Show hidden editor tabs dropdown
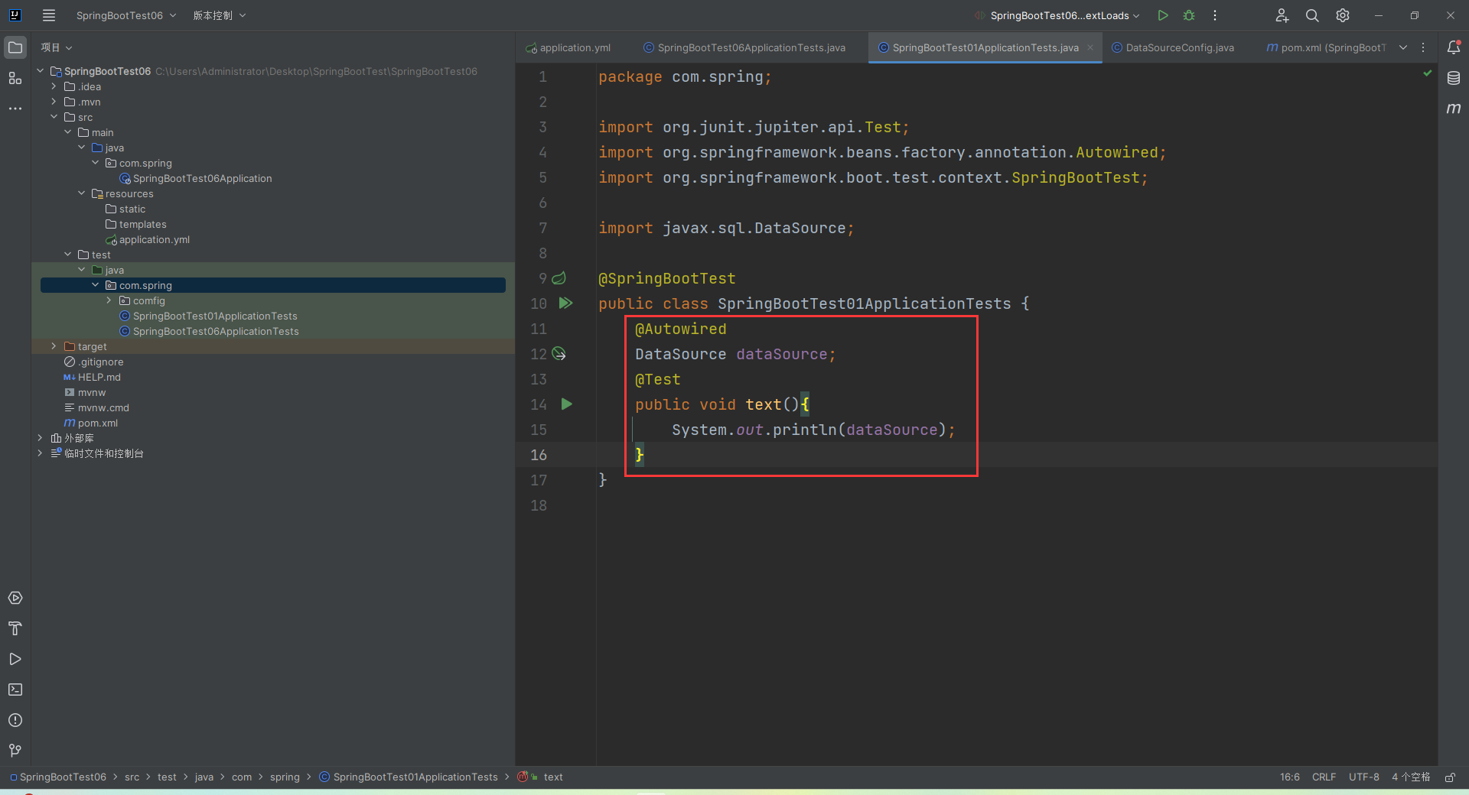Viewport: 1469px width, 795px height. [x=1403, y=47]
